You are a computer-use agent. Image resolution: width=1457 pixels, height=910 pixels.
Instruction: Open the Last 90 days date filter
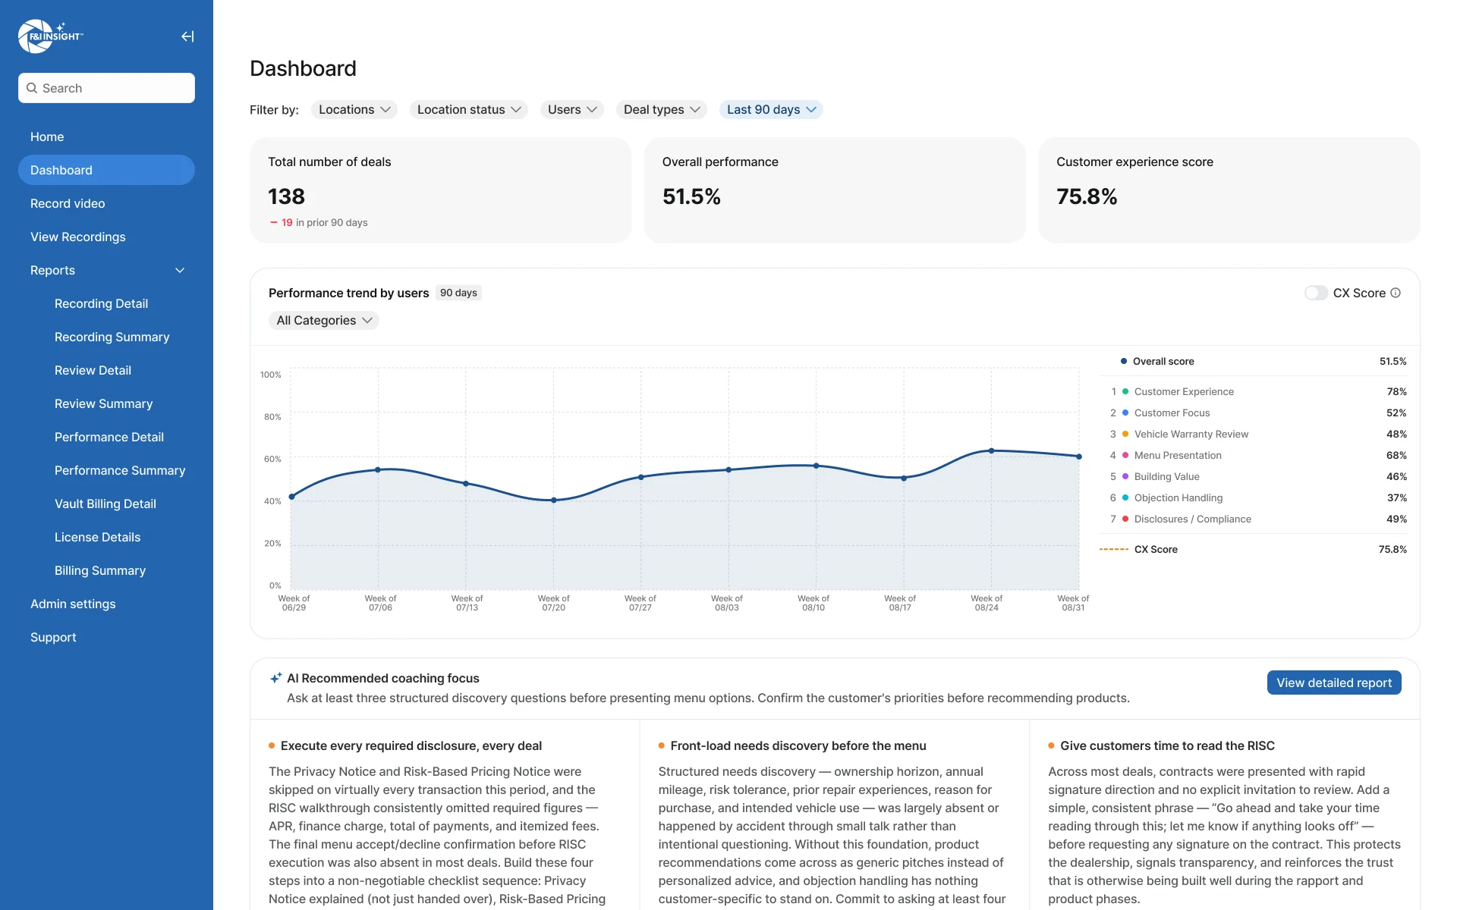point(771,110)
